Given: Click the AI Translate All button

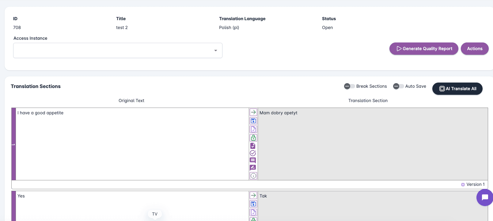Looking at the screenshot, I should click(x=457, y=89).
